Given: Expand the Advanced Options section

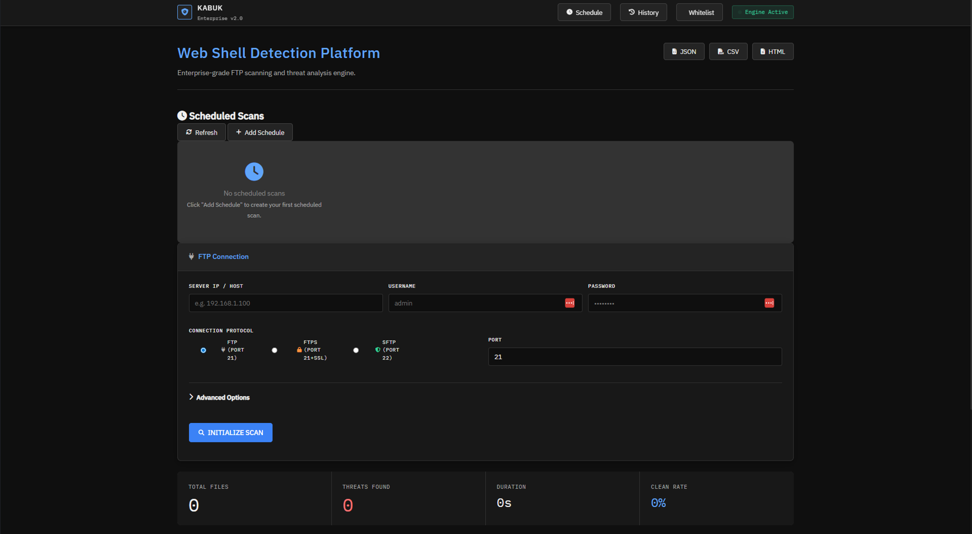Looking at the screenshot, I should coord(219,398).
